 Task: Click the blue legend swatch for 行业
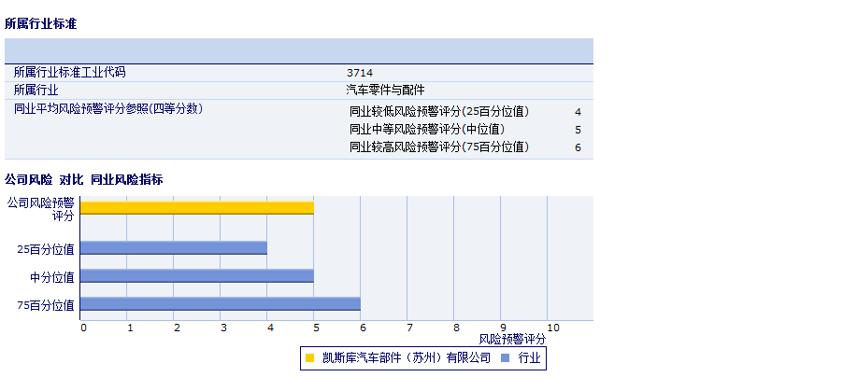pos(506,358)
